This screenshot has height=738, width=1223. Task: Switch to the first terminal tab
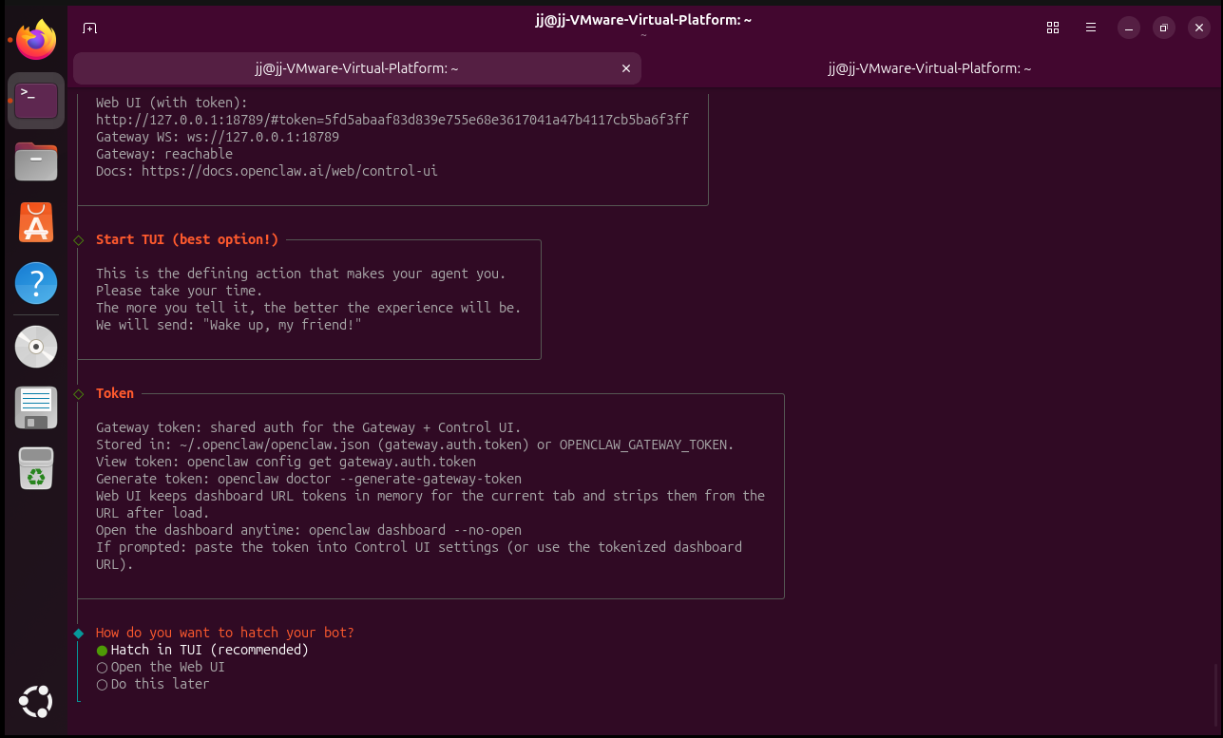coord(357,68)
